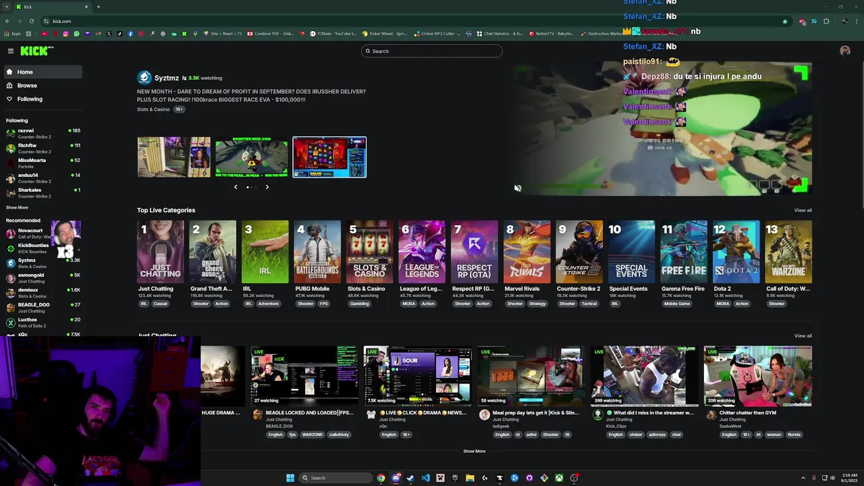Expand Show More under Following
Screen dimensions: 864x486
tap(17, 207)
